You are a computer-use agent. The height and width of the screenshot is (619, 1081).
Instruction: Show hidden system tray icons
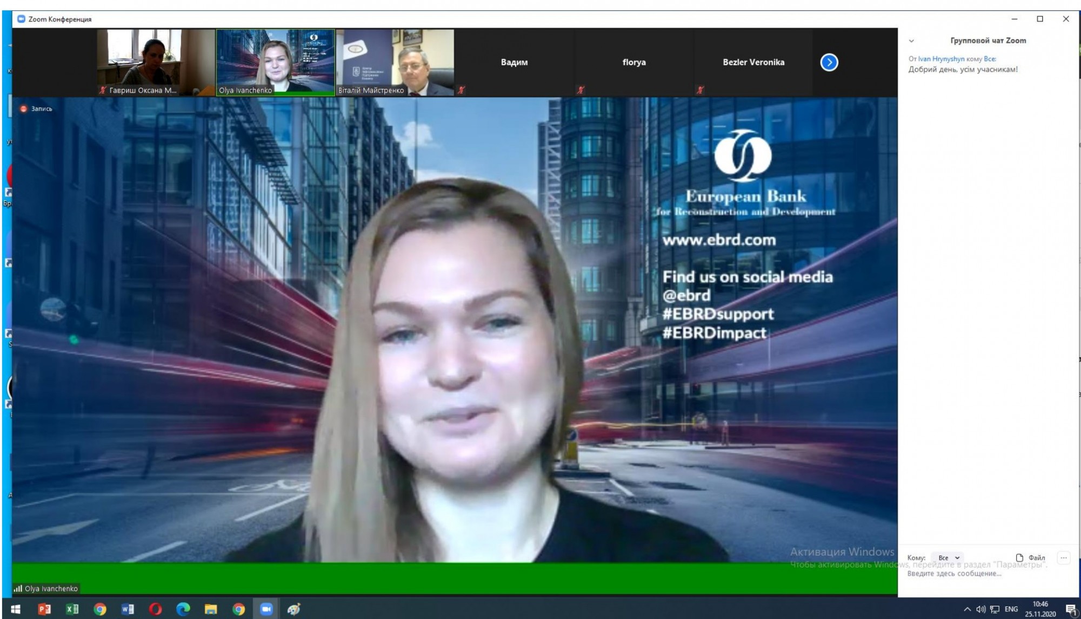pyautogui.click(x=967, y=609)
